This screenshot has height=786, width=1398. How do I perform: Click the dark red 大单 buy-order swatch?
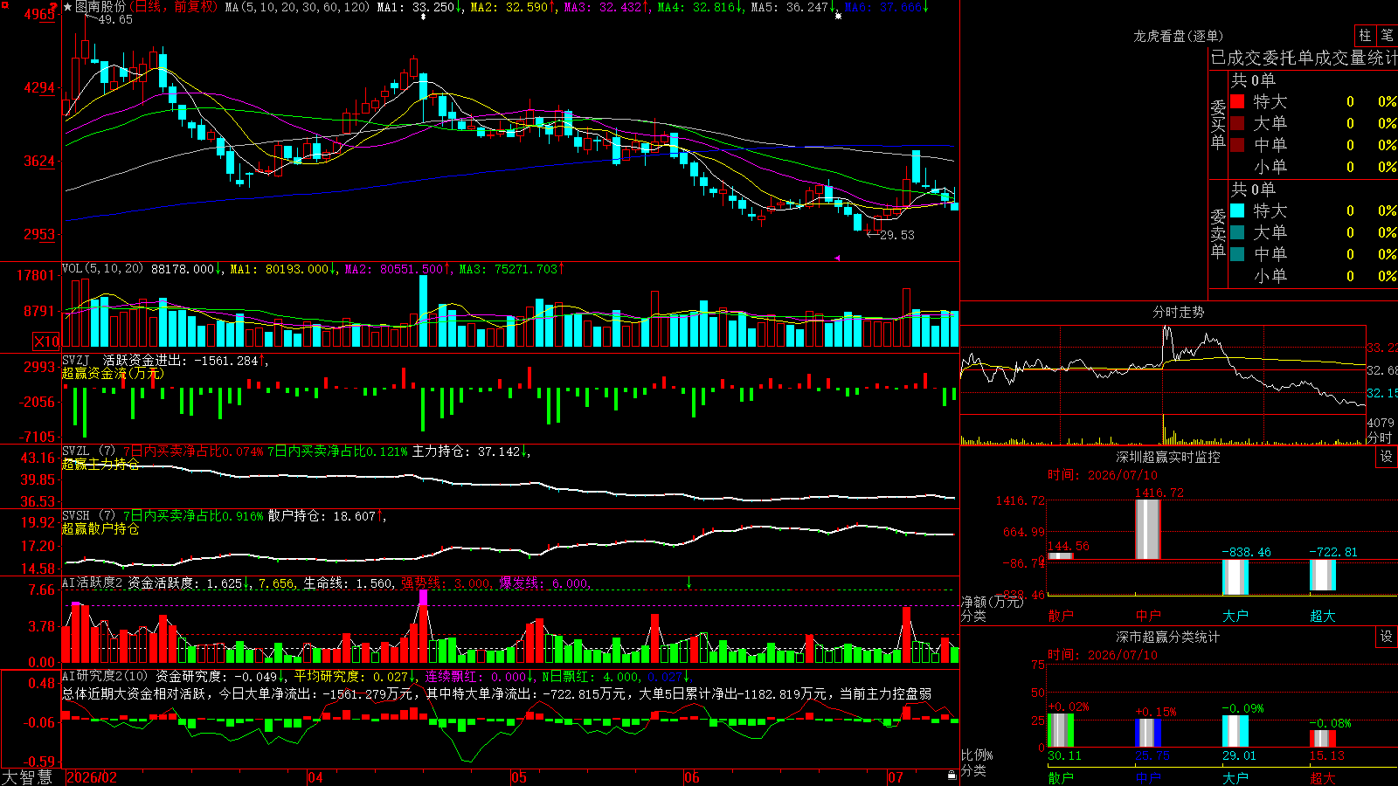click(x=1237, y=123)
